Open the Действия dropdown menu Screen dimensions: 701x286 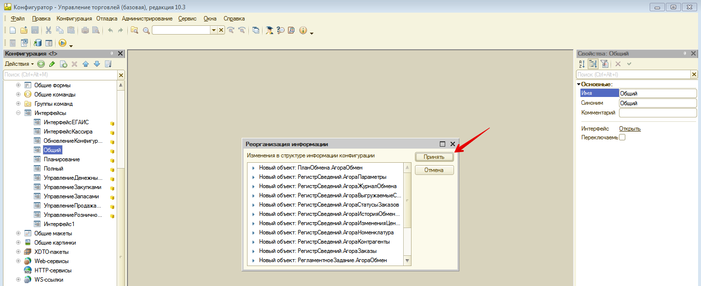click(x=20, y=64)
